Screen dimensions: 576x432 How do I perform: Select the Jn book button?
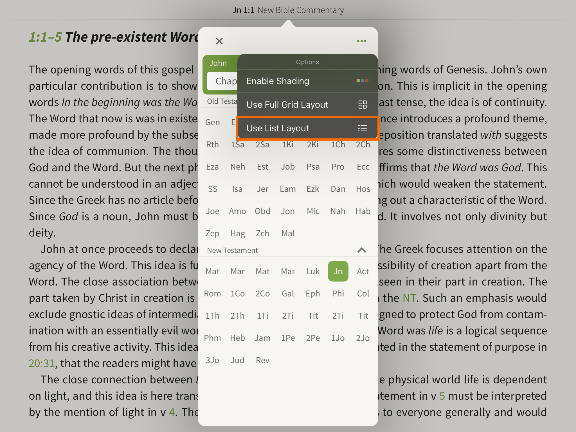(338, 271)
